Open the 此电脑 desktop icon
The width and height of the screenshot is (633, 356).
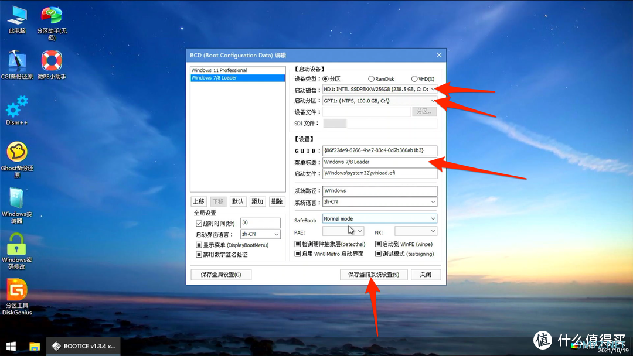[17, 20]
